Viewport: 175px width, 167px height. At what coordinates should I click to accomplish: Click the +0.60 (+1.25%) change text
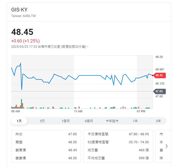pyautogui.click(x=25, y=41)
